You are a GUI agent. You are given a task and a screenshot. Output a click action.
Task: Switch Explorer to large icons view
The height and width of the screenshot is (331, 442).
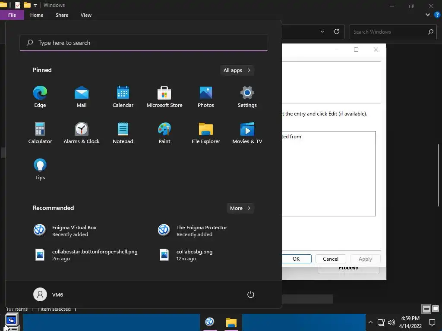tap(436, 309)
